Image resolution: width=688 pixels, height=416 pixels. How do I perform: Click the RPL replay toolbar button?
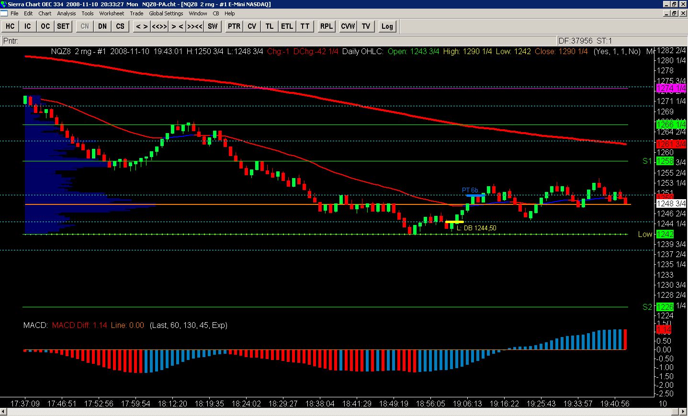tap(327, 26)
